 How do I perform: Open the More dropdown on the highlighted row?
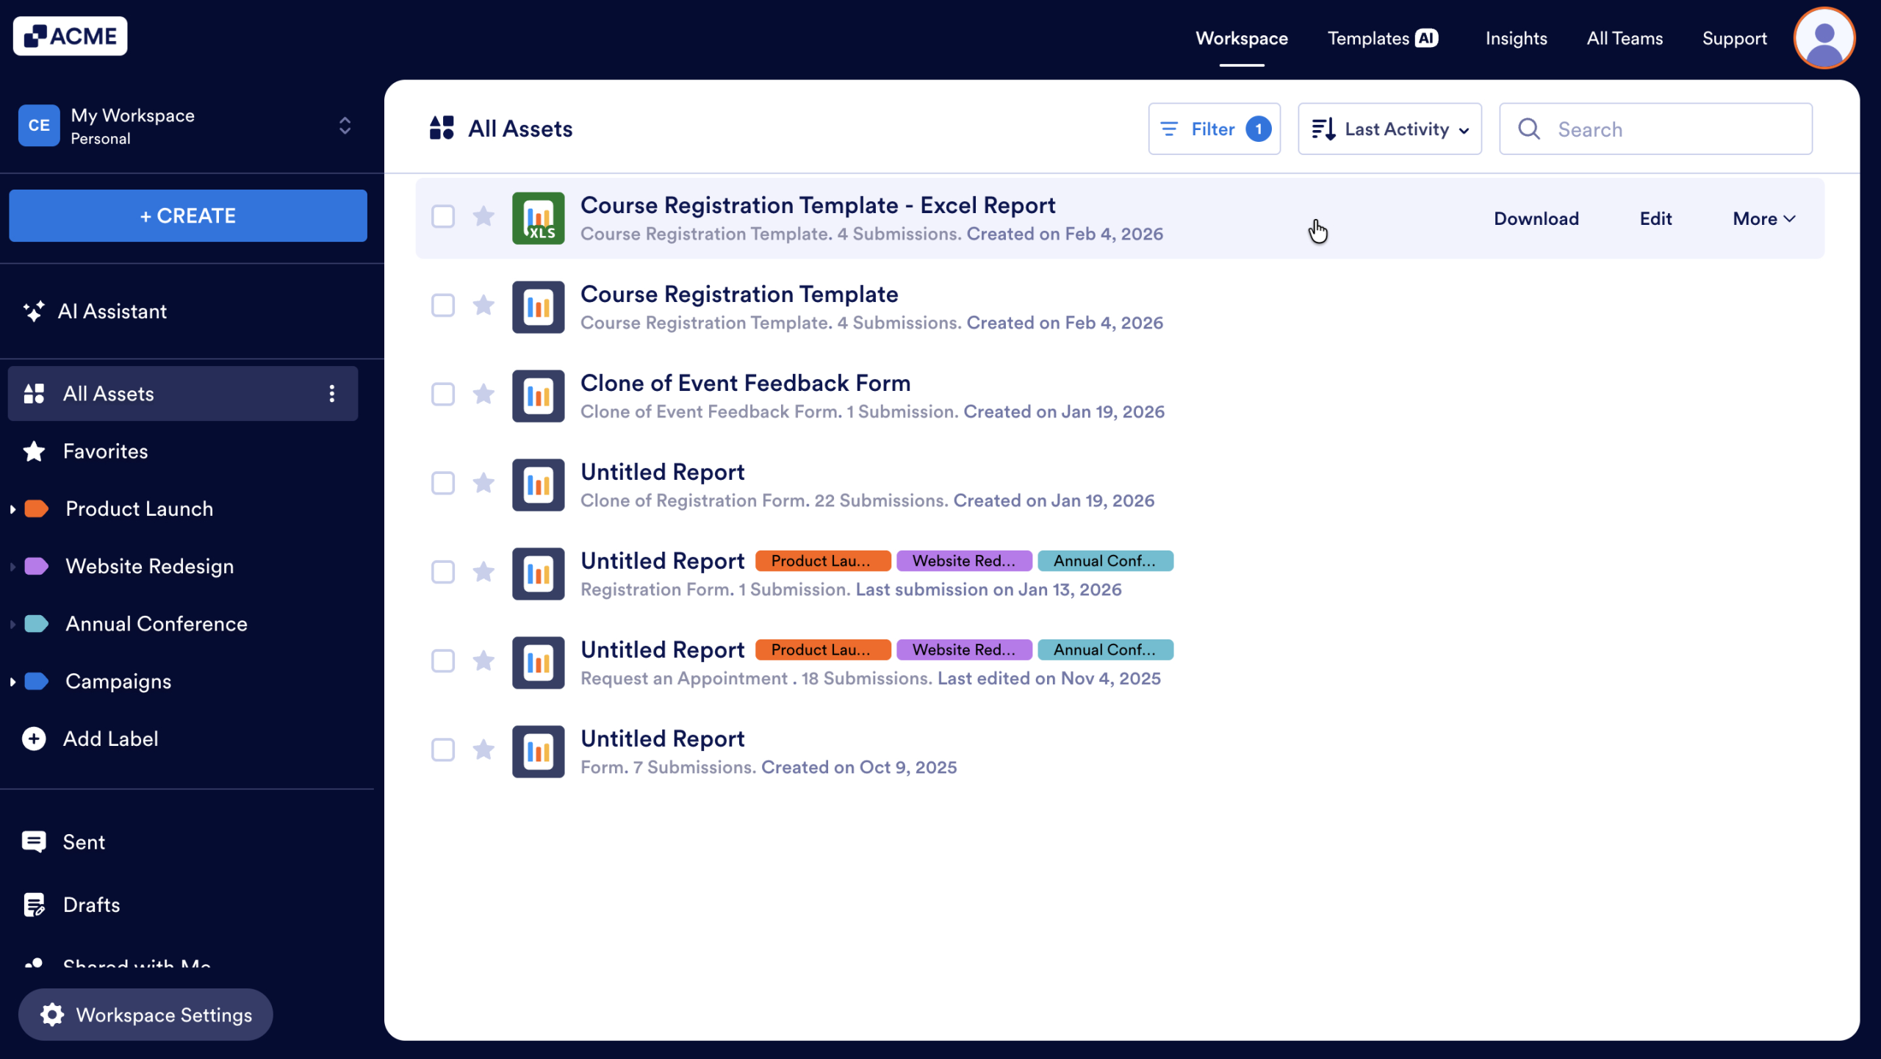(1763, 218)
